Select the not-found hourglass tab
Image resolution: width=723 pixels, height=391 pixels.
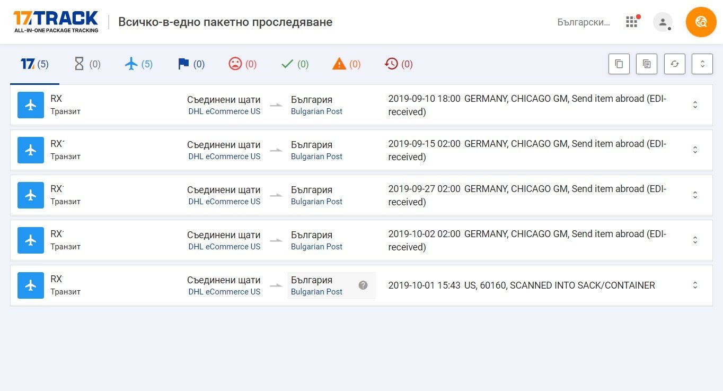tap(86, 64)
